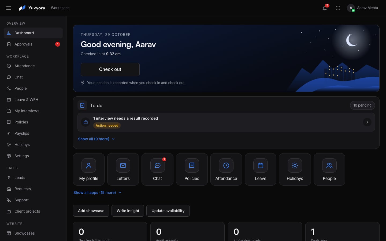Click the 10 pending badge
The image size is (386, 241).
coord(362,106)
